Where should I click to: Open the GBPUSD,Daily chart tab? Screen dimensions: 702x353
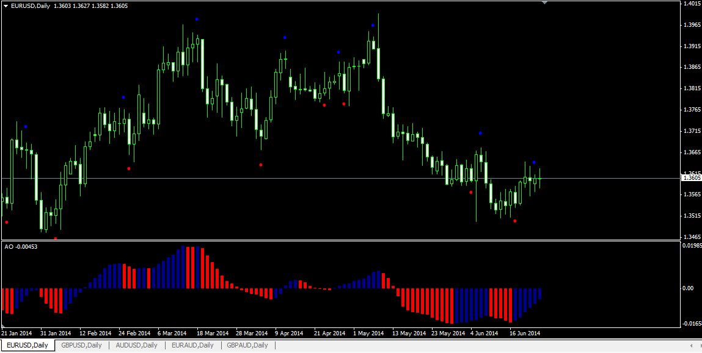tap(81, 345)
